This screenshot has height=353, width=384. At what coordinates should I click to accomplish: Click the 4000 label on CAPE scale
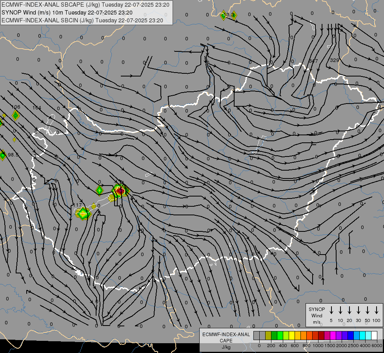click(x=365, y=346)
